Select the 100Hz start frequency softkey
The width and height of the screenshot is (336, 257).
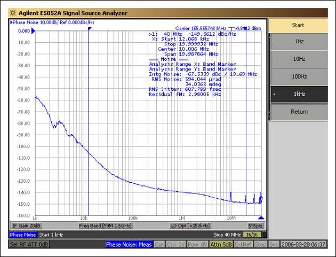tap(299, 76)
